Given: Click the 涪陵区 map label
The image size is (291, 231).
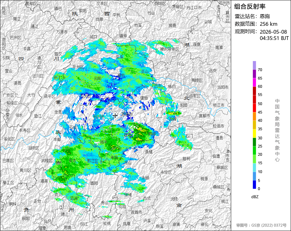Looking at the screenshot, I should (33, 148).
